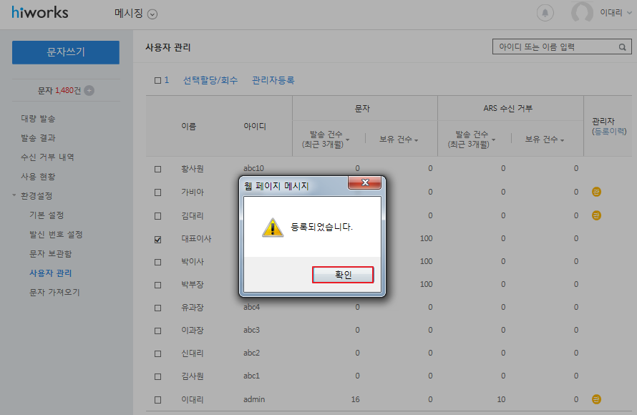Click the search magnifier icon
The image size is (637, 415).
[623, 47]
